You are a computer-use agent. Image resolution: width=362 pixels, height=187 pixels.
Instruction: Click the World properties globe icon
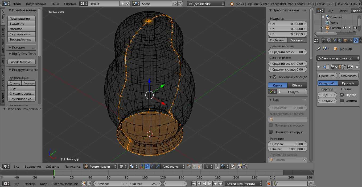[340, 40]
